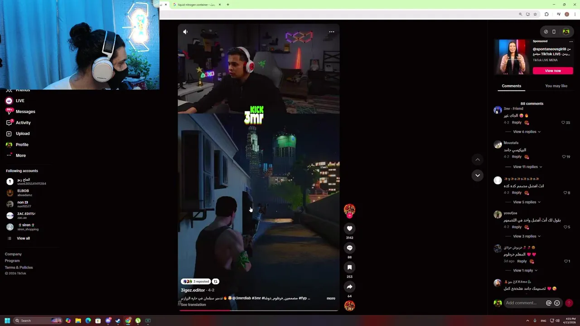Click the 'Add comment...' input field
The image size is (580, 326).
[x=524, y=303]
